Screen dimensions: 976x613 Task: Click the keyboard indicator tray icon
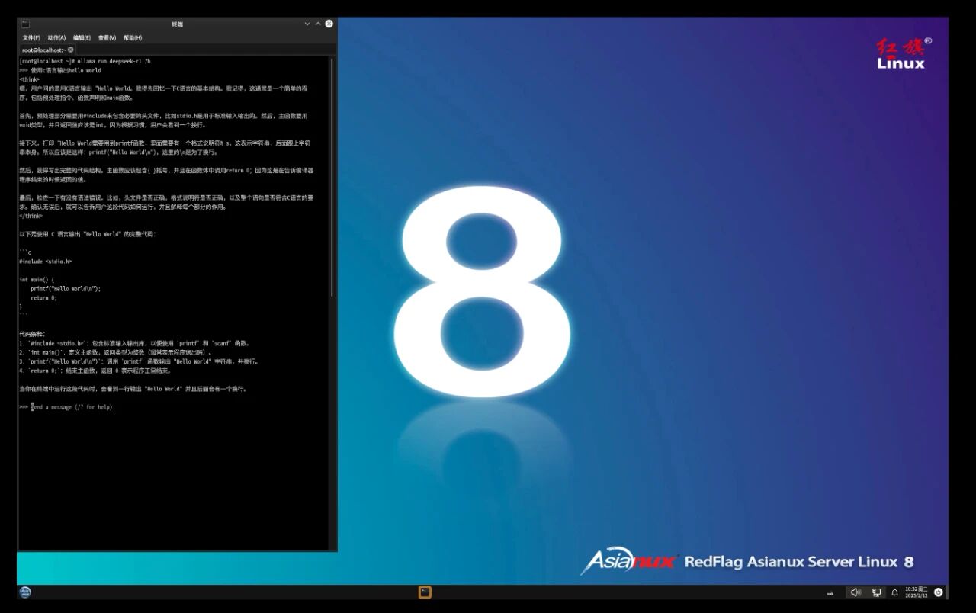(x=830, y=593)
